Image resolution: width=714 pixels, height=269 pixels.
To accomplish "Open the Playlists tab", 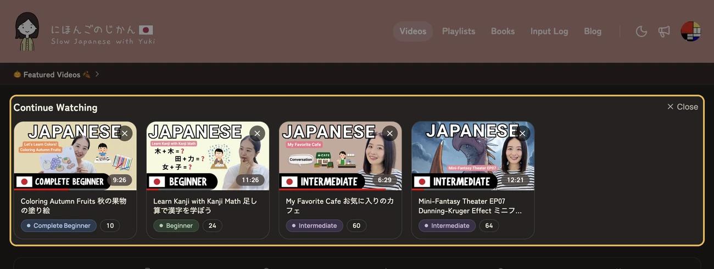I will point(459,31).
